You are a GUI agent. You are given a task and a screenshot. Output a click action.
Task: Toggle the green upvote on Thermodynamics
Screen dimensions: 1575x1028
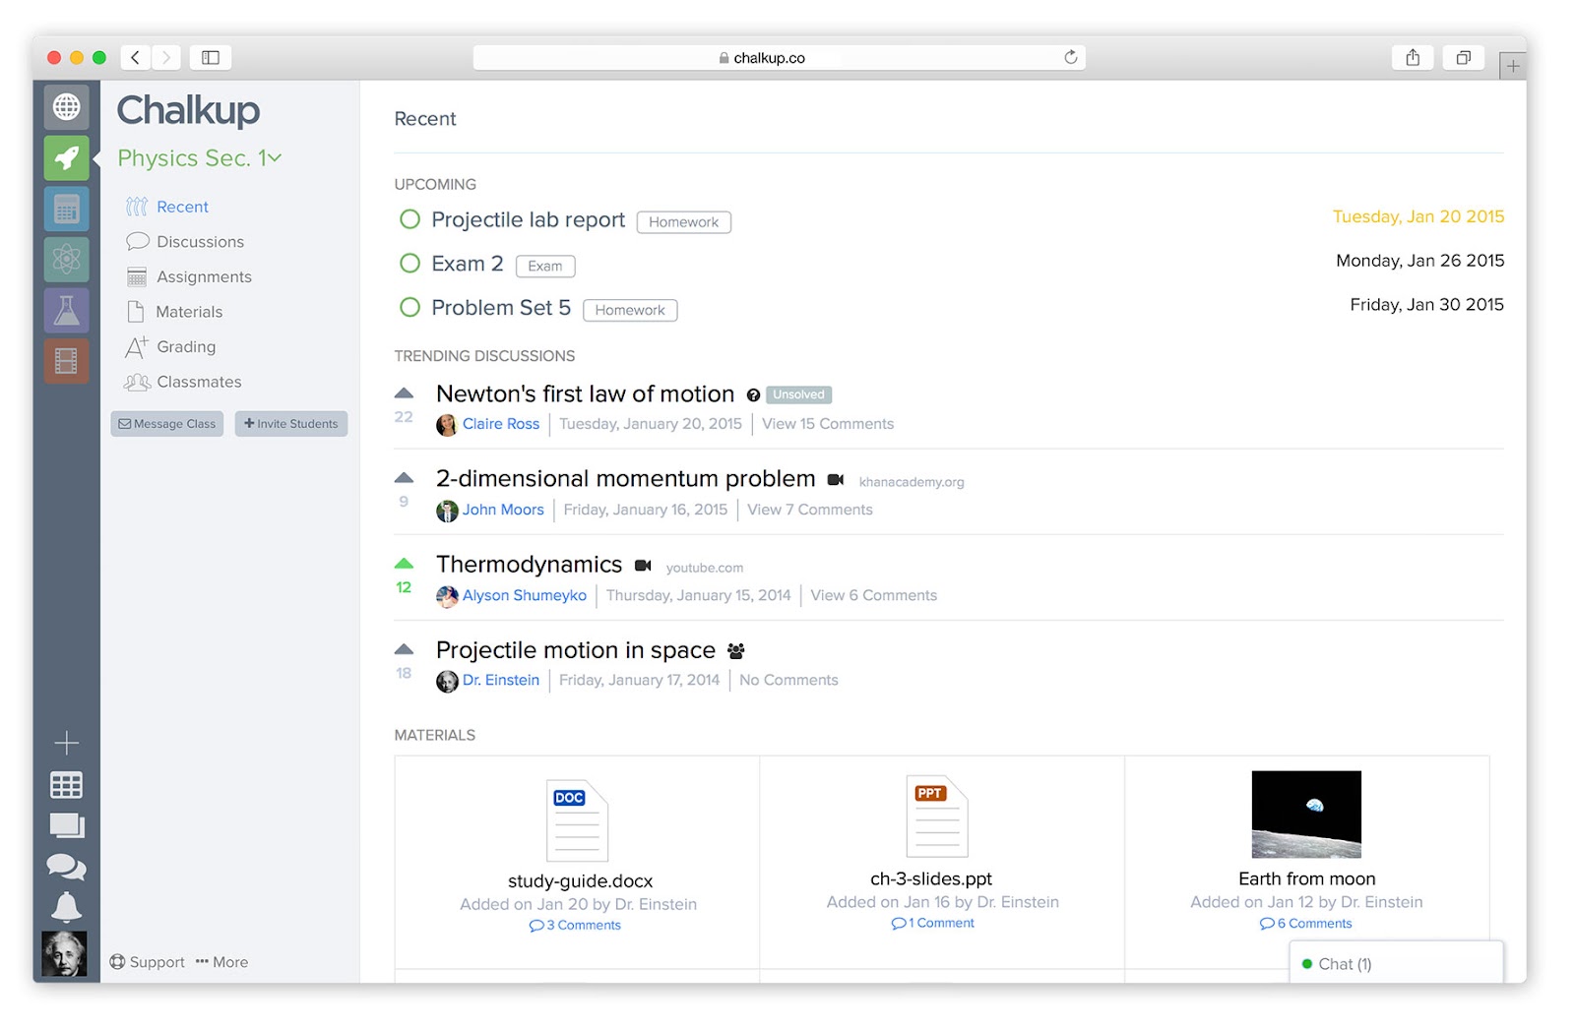pyautogui.click(x=404, y=564)
